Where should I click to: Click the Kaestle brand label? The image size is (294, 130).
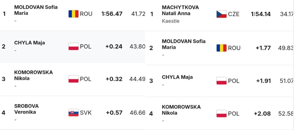(x=170, y=21)
